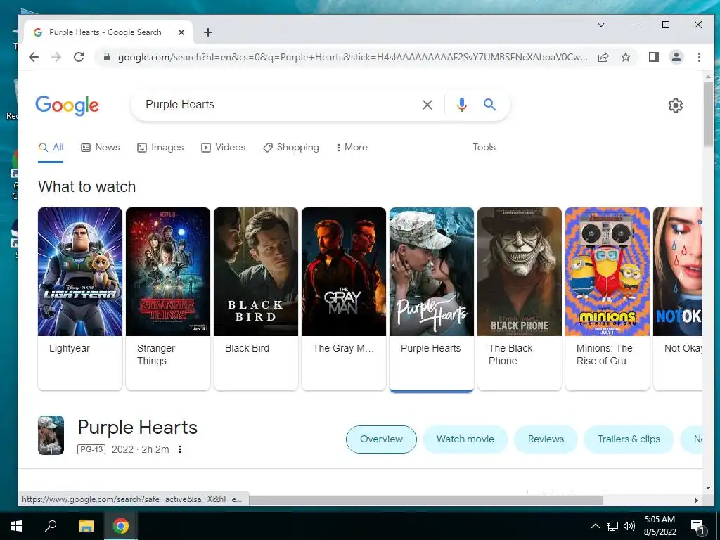Open the Black Bird card
This screenshot has width=720, height=540.
click(256, 298)
